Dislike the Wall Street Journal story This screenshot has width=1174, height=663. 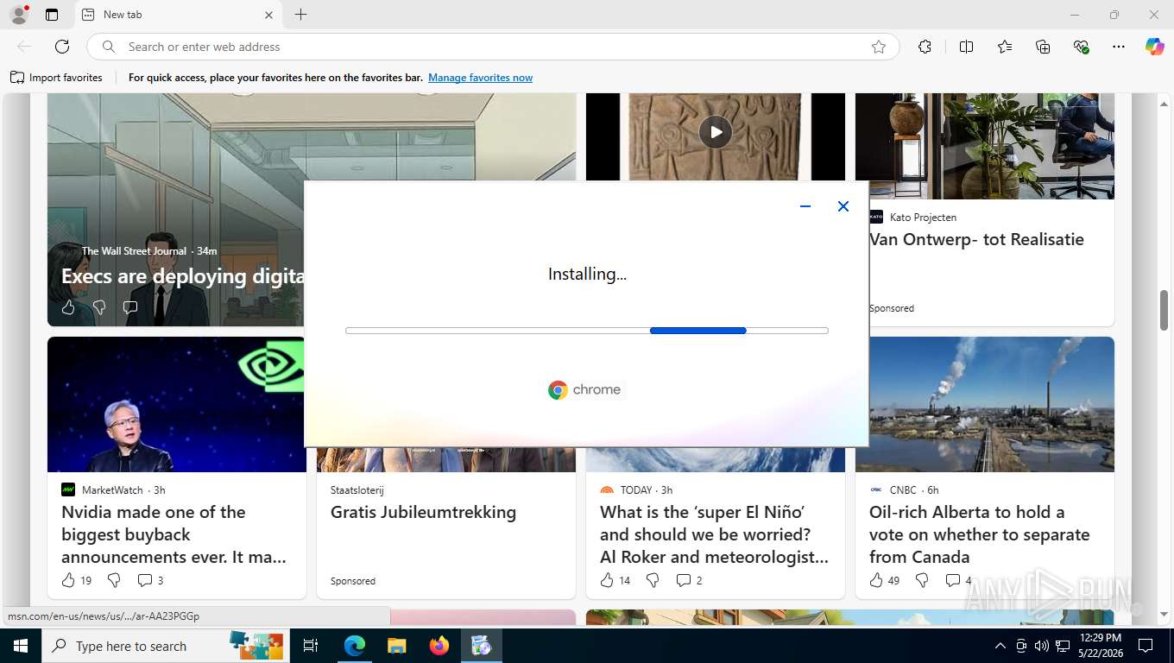pyautogui.click(x=99, y=306)
